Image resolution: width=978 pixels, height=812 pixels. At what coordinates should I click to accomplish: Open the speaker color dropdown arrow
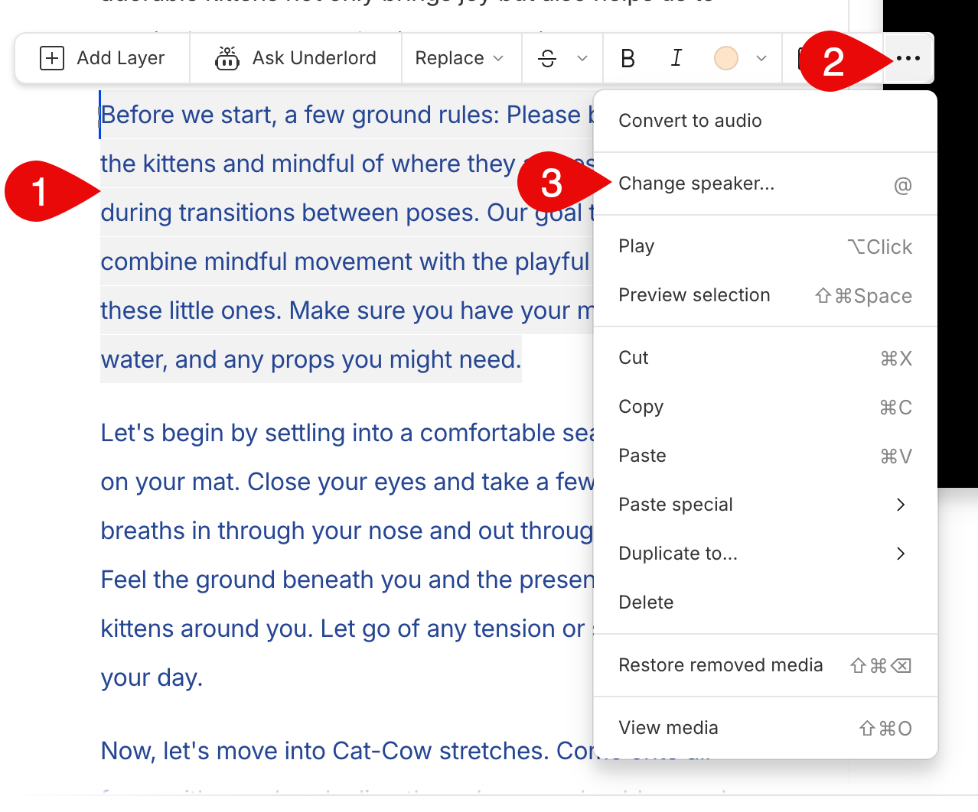[761, 57]
